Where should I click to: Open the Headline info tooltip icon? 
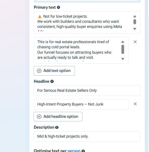52,81
